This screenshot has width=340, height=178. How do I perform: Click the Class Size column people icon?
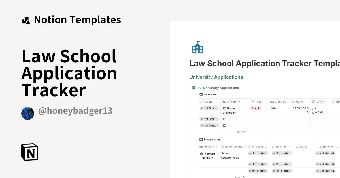click(272, 101)
